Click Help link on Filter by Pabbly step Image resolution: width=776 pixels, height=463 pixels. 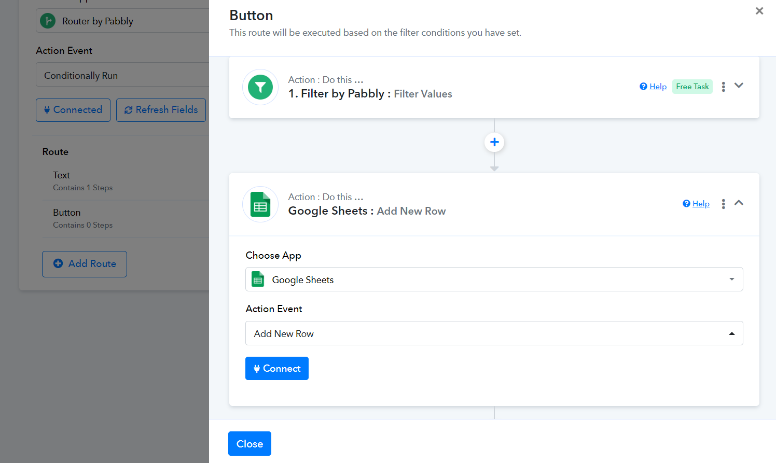coord(653,87)
